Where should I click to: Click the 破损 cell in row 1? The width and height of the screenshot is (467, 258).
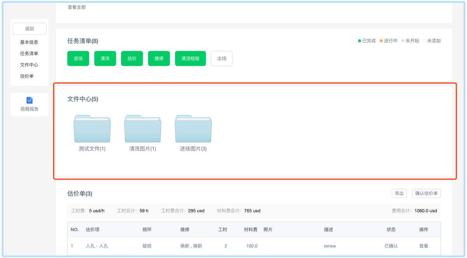(147, 246)
